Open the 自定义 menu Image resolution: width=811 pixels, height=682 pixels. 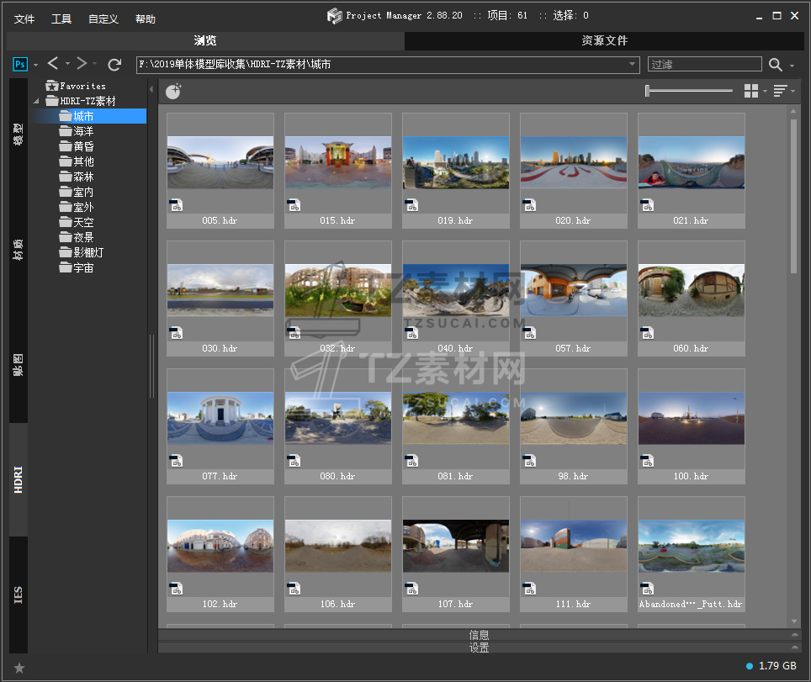(103, 19)
